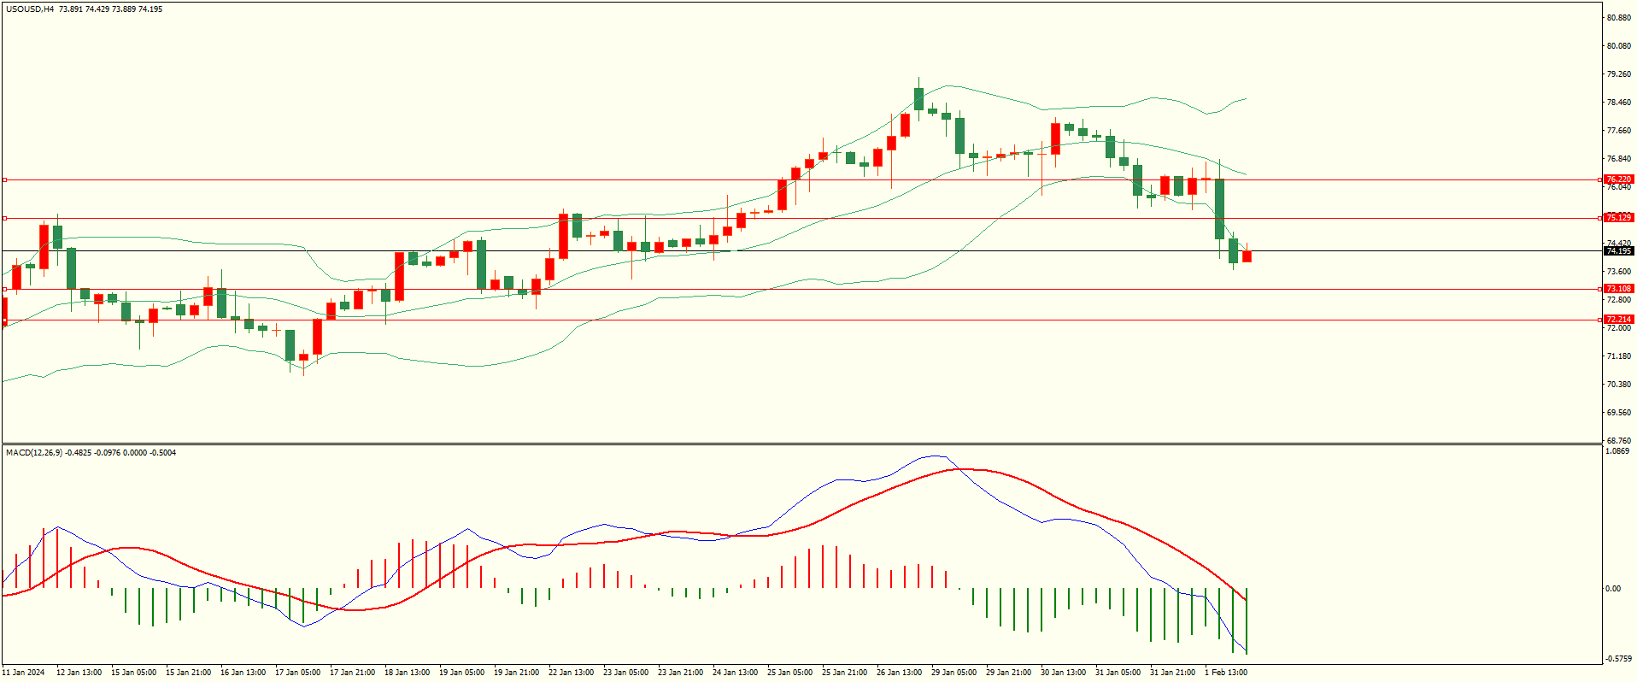Screen dimensions: 1637x682
Task: Click the 17 Jan 05:00 time label
Action: pyautogui.click(x=297, y=673)
